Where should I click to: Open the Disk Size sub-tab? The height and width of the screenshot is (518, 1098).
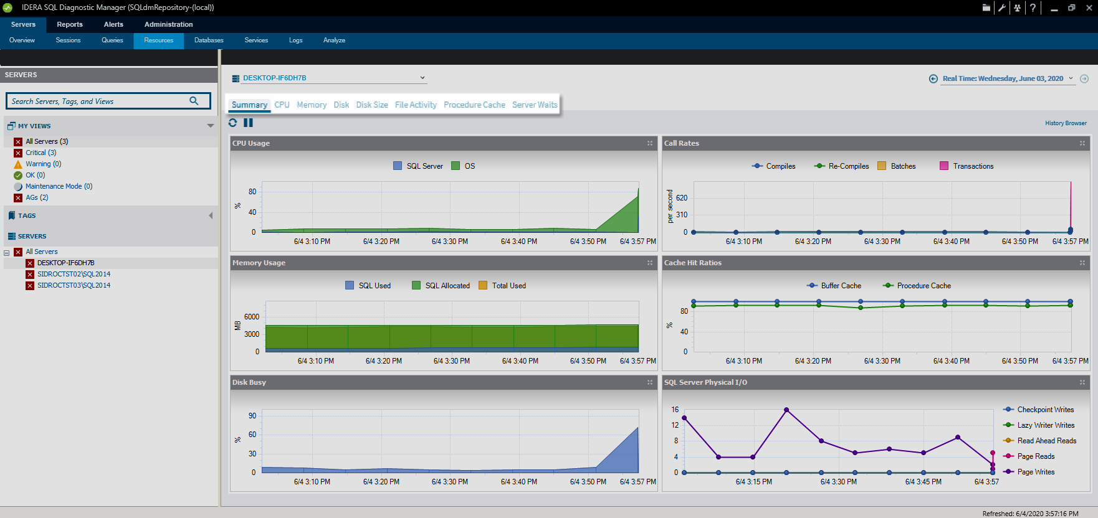tap(372, 105)
